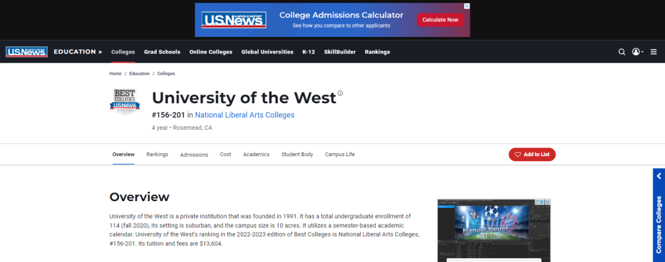The image size is (665, 262).
Task: Click the Calculate Now ad button
Action: (440, 20)
